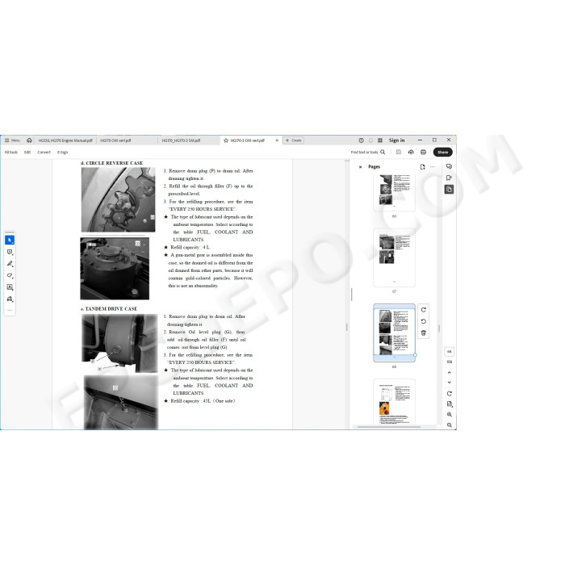
Task: Click Find text or tools search
Action: (368, 152)
